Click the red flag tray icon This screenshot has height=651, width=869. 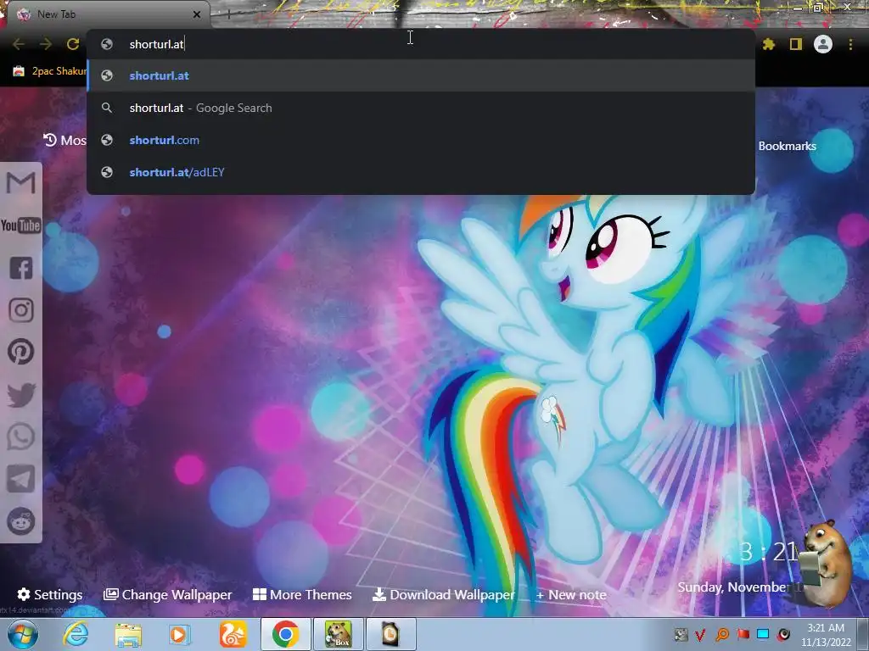[743, 634]
